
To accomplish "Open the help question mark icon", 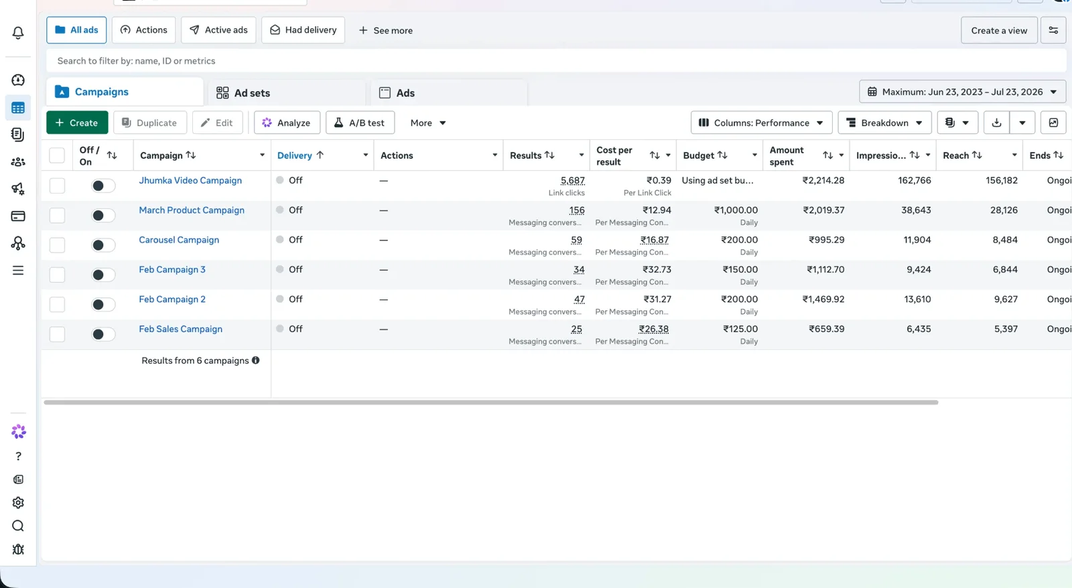I will pyautogui.click(x=18, y=456).
